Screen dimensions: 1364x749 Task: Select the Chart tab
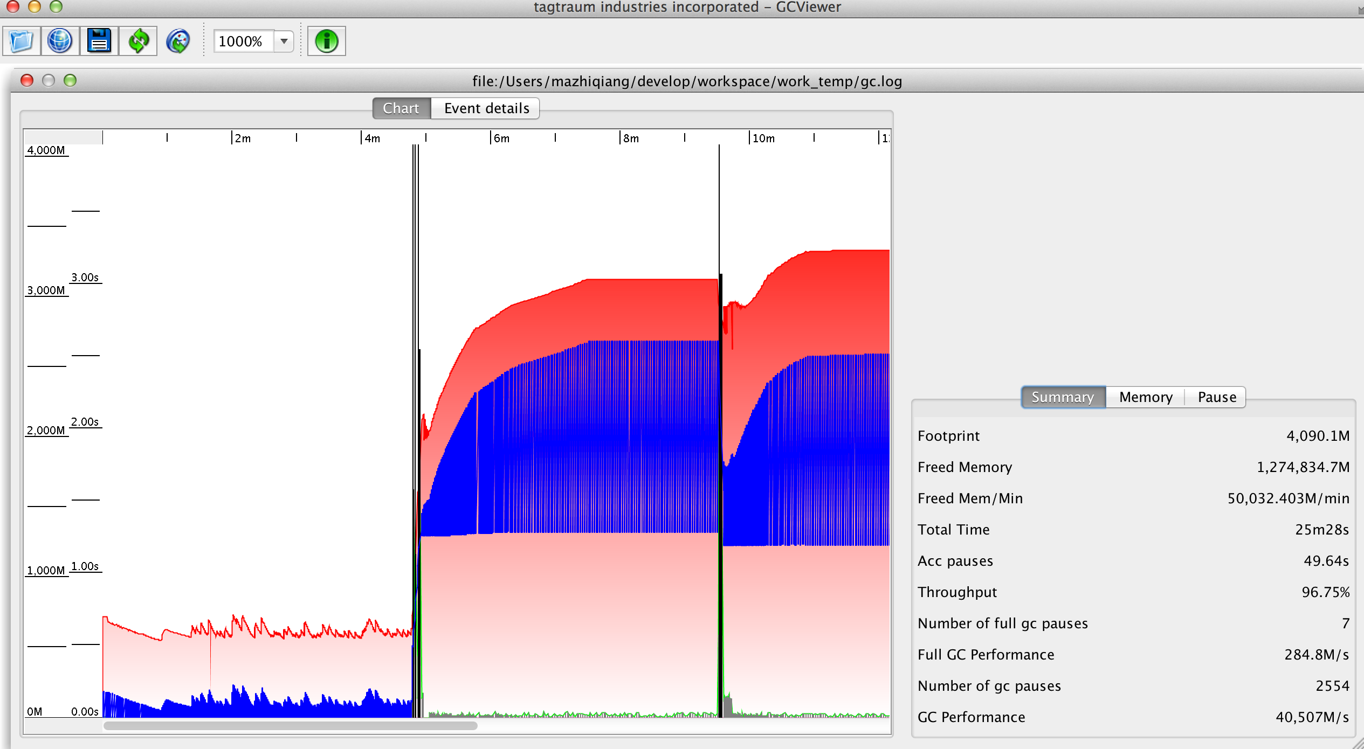pos(401,108)
